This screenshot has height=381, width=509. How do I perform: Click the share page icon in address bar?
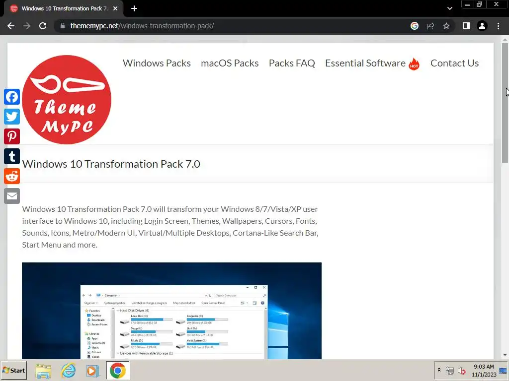(x=430, y=26)
